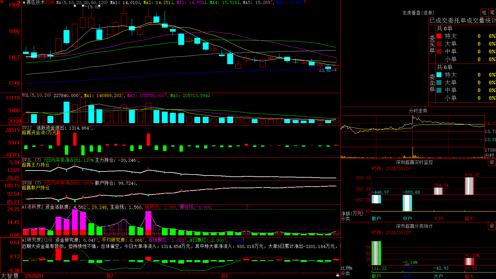Open VOL(5,10,20) indicator parameters

(36, 95)
